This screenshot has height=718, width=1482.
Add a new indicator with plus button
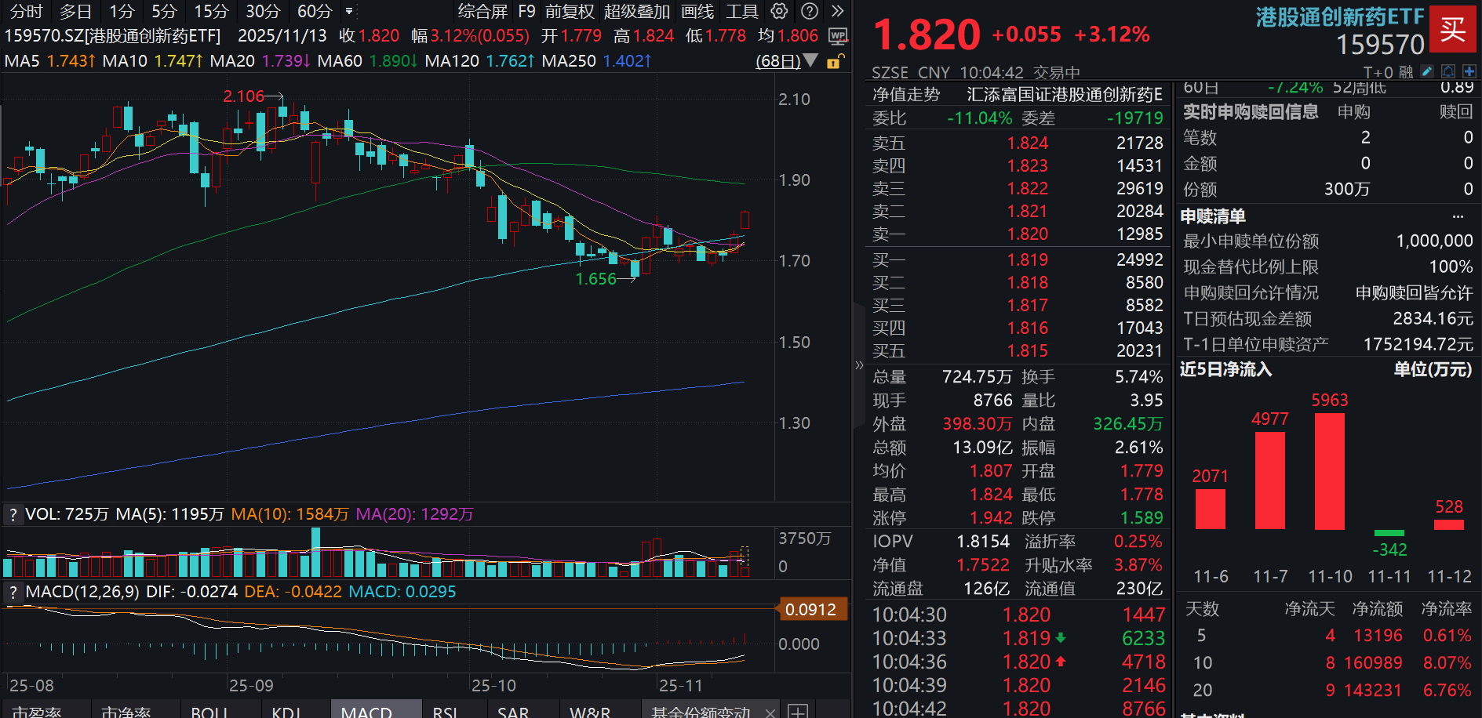(x=798, y=712)
